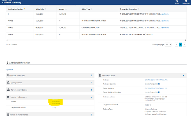
Task: Collapse the Place Of Performance section
Action: pos(92,97)
